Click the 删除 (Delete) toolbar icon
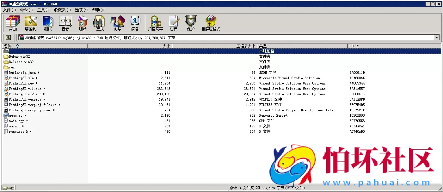The image size is (443, 192). click(82, 23)
